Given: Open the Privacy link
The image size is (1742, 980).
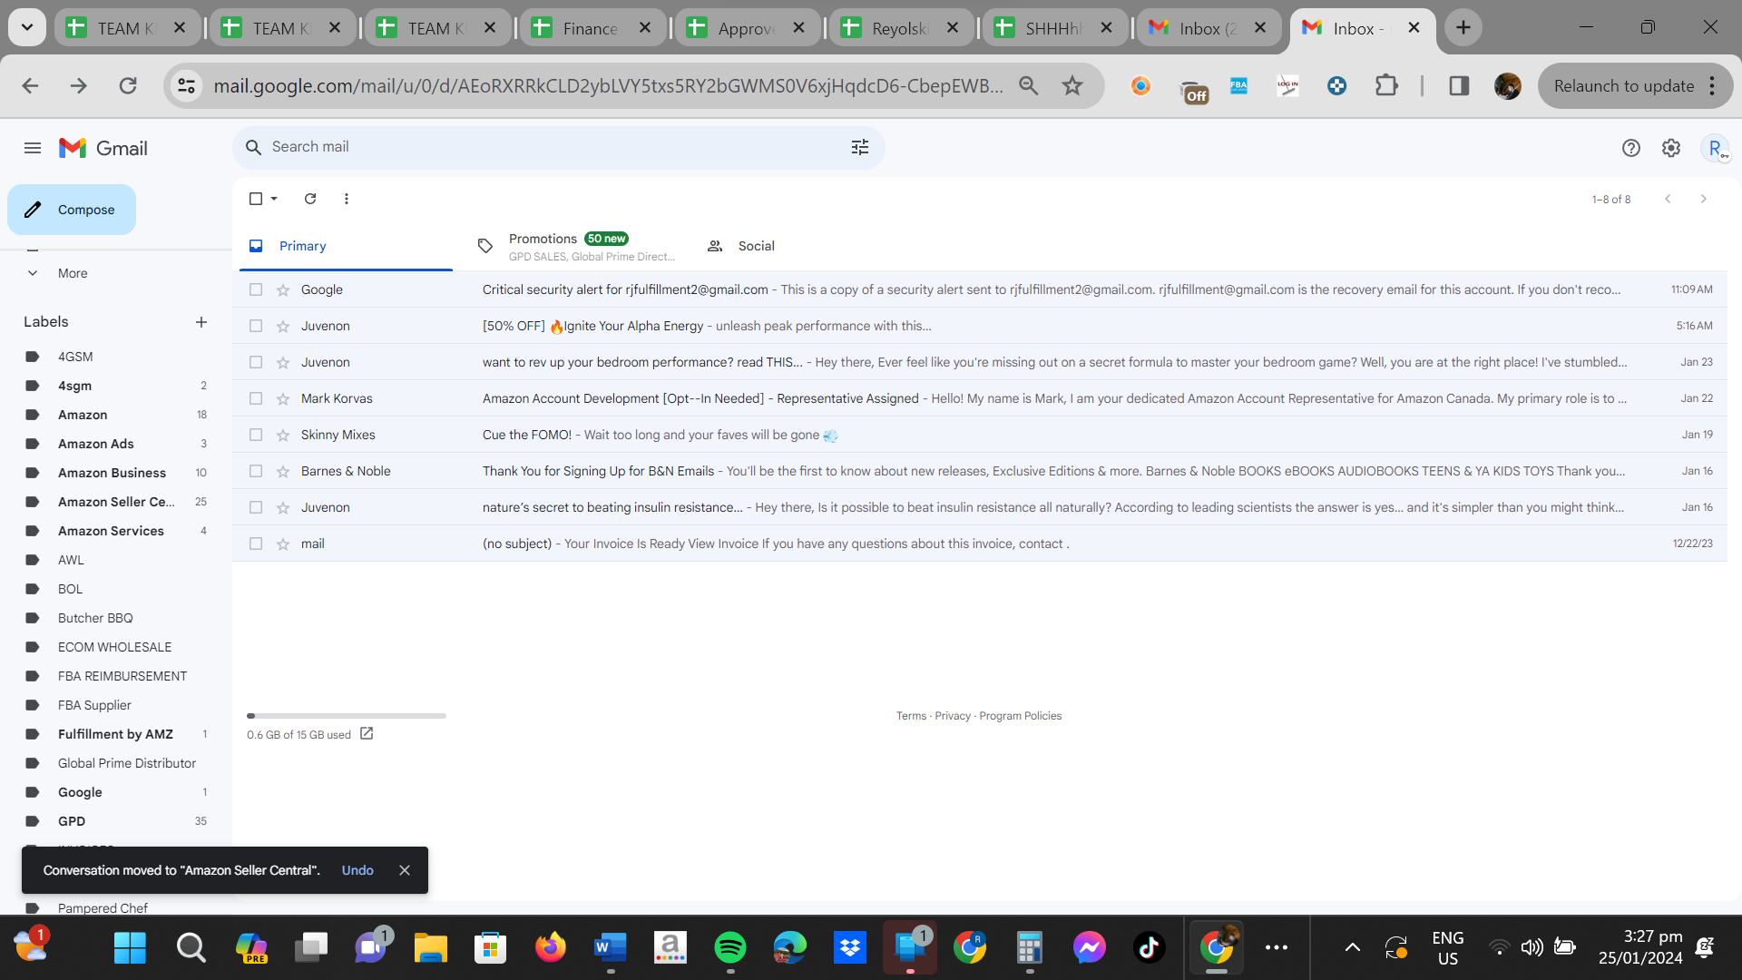Looking at the screenshot, I should point(953,716).
